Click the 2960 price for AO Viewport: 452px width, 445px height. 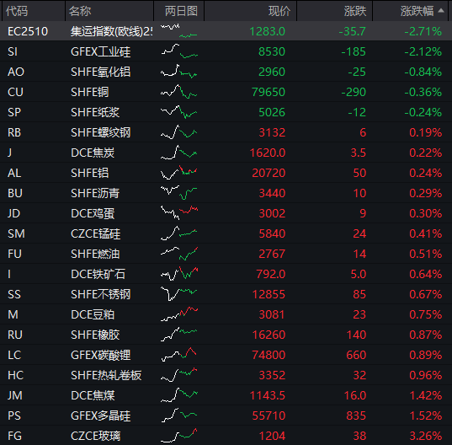click(272, 72)
